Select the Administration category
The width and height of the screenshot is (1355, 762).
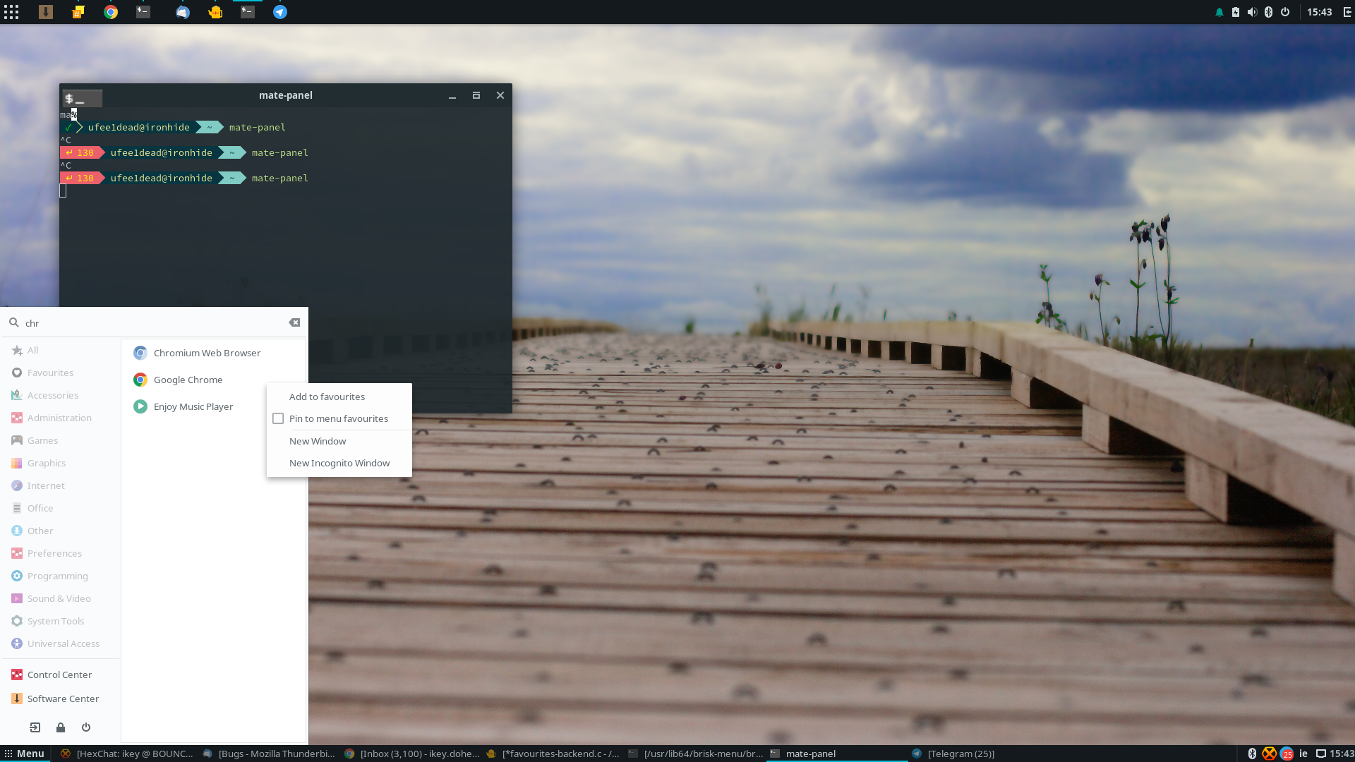click(x=62, y=418)
